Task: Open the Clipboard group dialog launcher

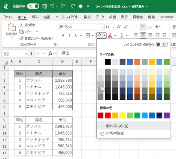Action: point(55,45)
